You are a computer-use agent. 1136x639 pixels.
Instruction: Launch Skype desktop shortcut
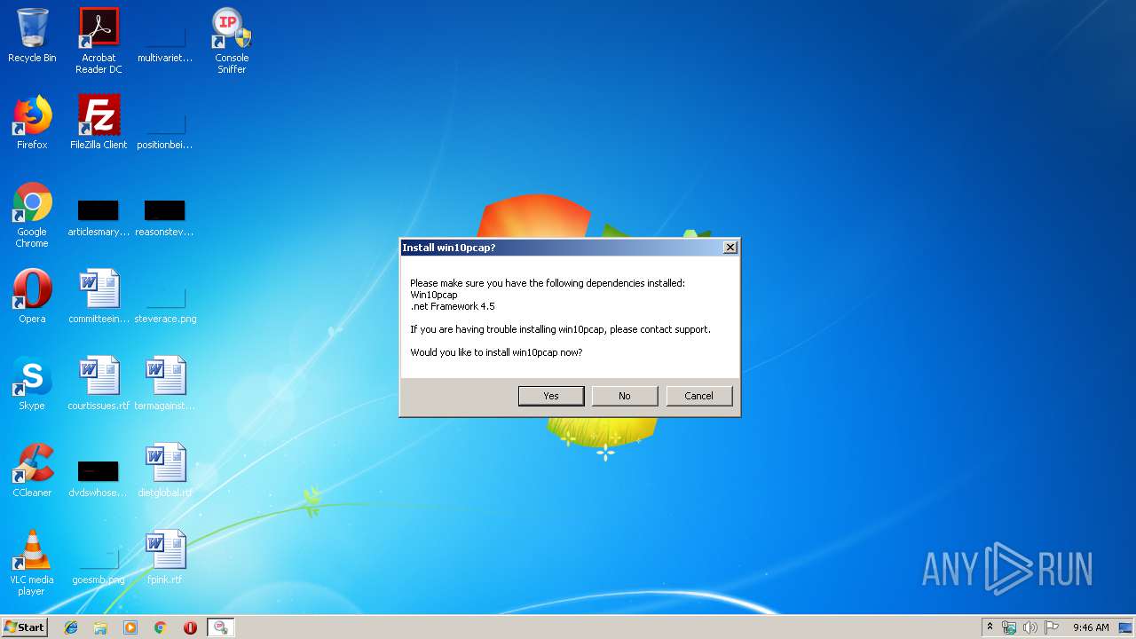pos(32,383)
